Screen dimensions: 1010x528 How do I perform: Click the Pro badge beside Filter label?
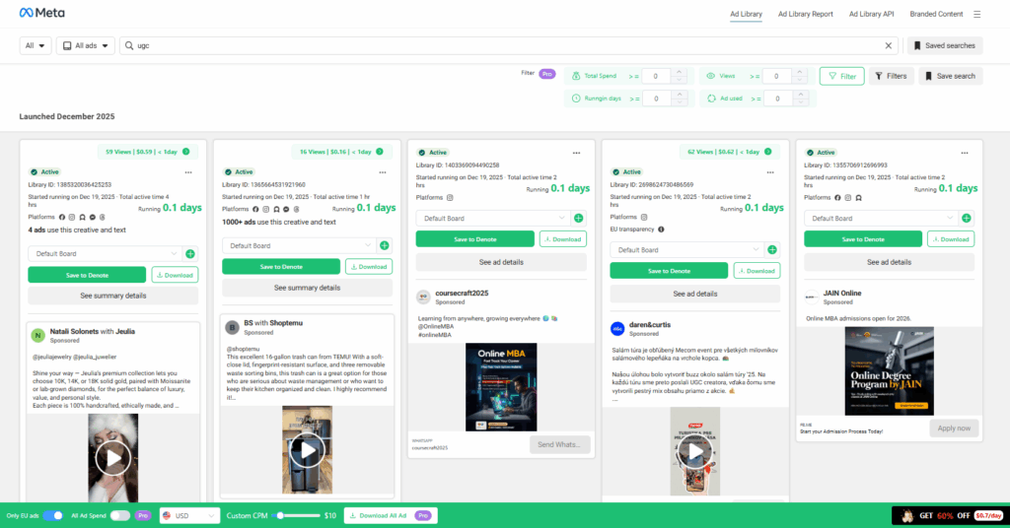tap(546, 74)
